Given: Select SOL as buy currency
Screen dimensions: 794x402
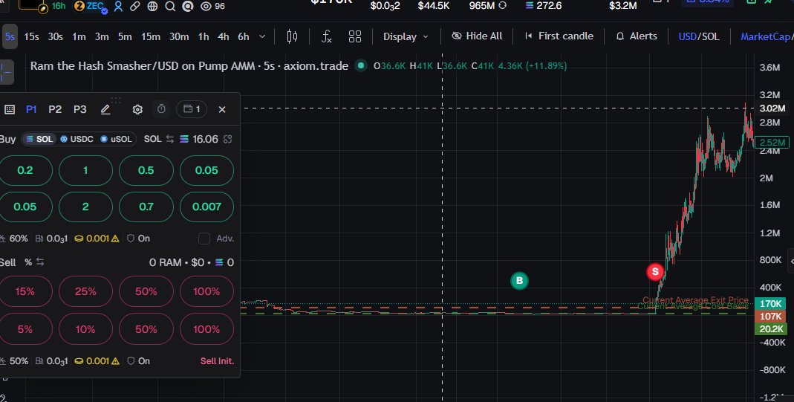Looking at the screenshot, I should (x=39, y=139).
